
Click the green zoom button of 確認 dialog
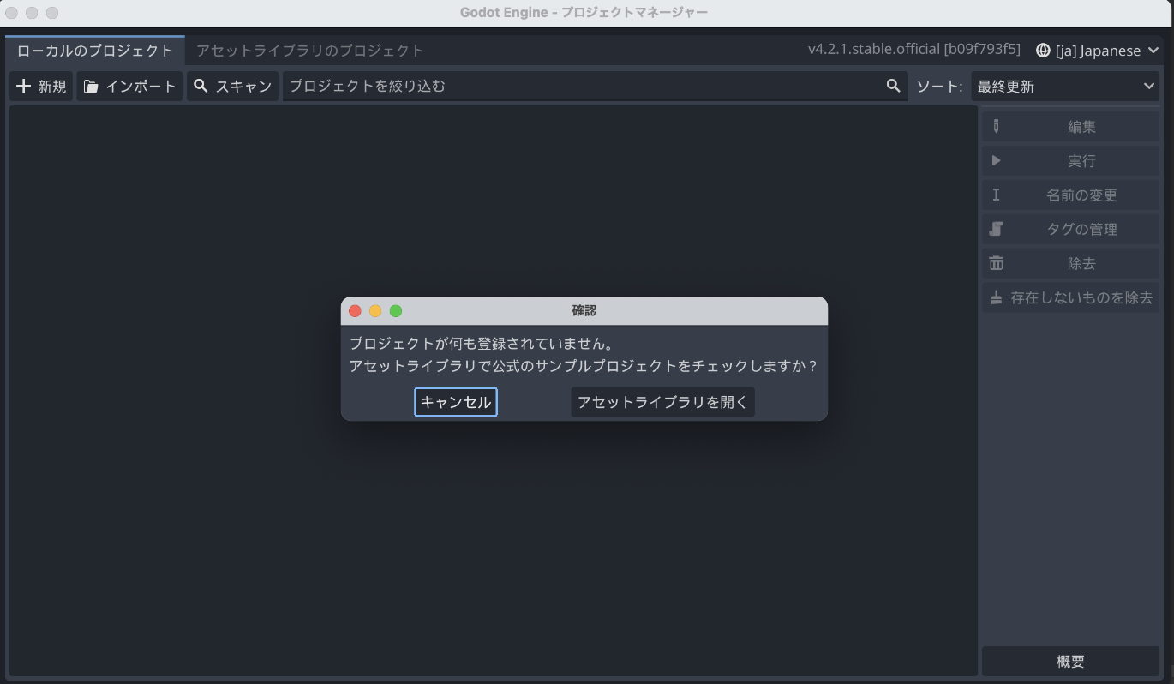pos(396,311)
